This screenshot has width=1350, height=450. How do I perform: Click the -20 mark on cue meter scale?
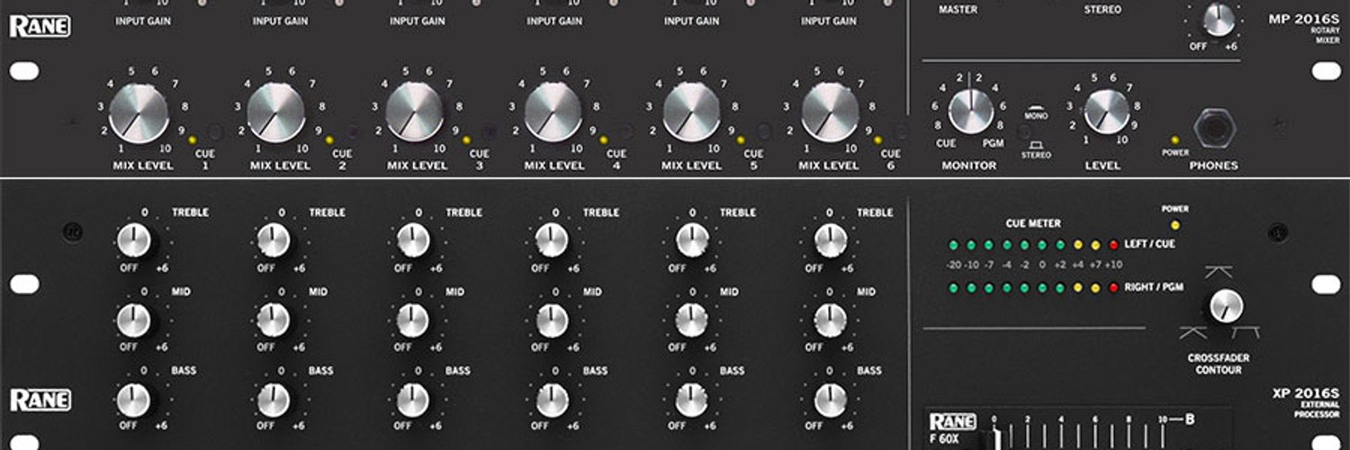(x=954, y=265)
